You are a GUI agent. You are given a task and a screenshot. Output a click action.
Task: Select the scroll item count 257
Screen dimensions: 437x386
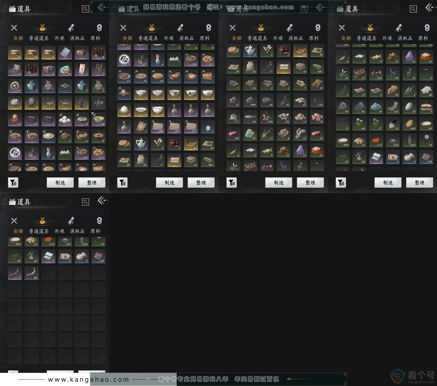coord(174,127)
